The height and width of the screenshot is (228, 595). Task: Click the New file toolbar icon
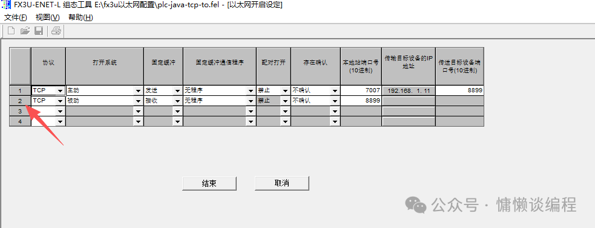pos(12,31)
